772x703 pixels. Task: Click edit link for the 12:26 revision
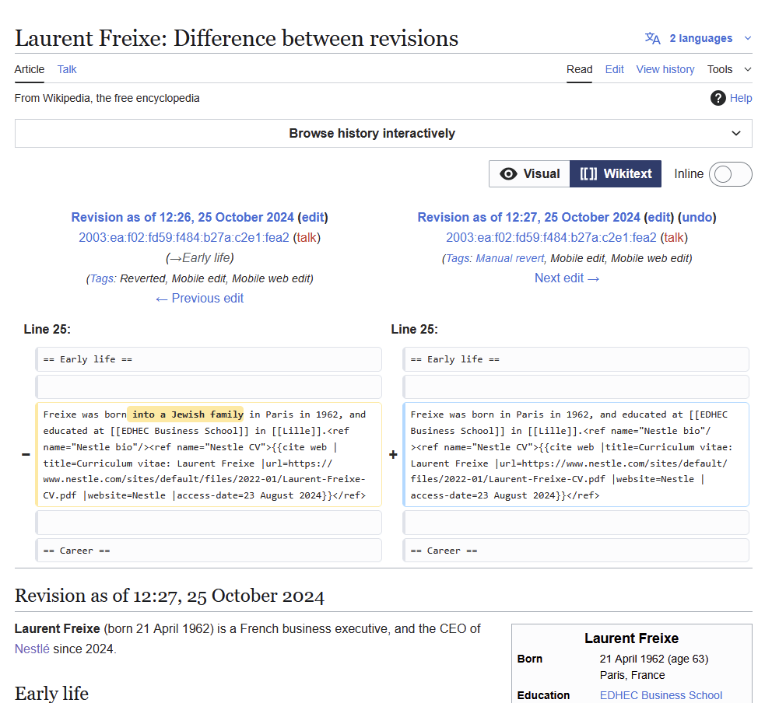pos(313,218)
